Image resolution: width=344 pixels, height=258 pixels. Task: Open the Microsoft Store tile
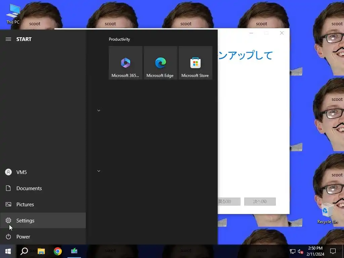point(195,63)
